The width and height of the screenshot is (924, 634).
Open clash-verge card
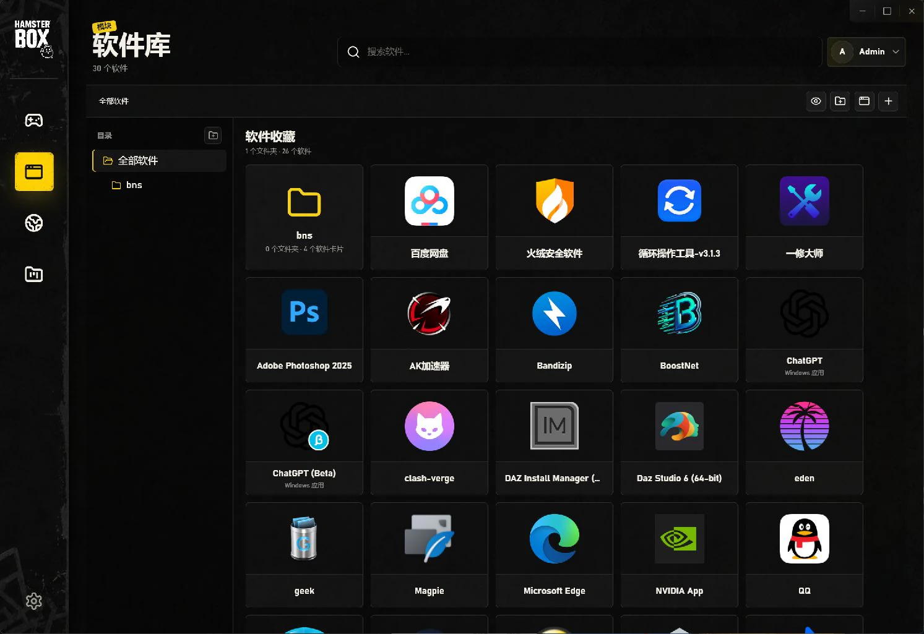[429, 442]
